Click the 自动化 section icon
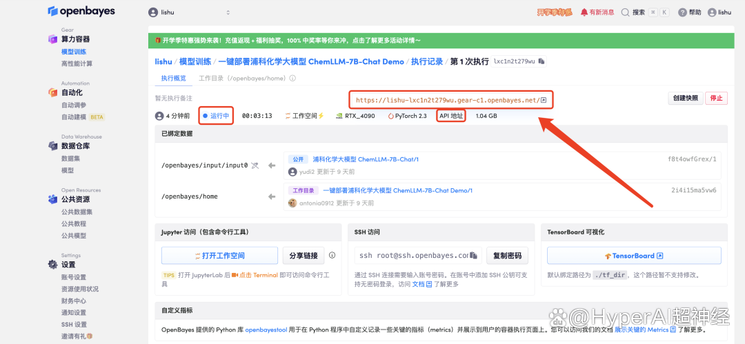The height and width of the screenshot is (344, 745). click(52, 92)
